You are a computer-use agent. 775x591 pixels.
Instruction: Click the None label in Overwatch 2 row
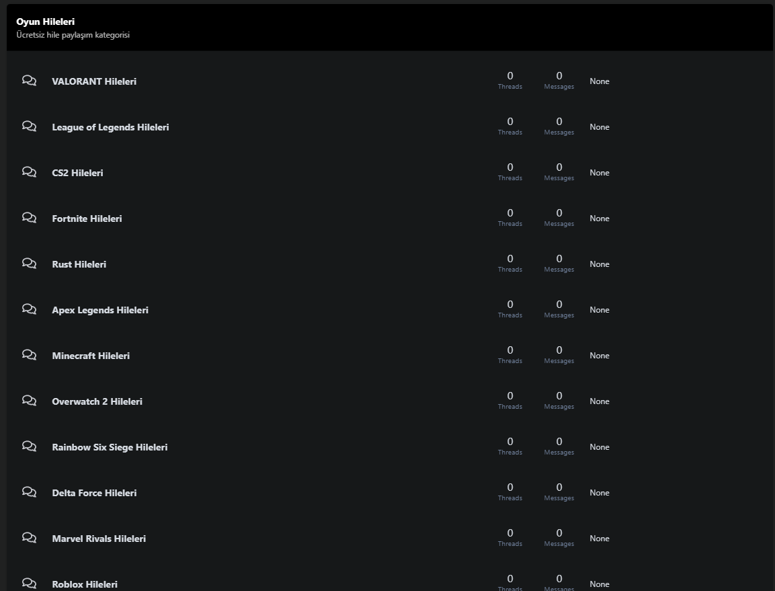point(599,401)
